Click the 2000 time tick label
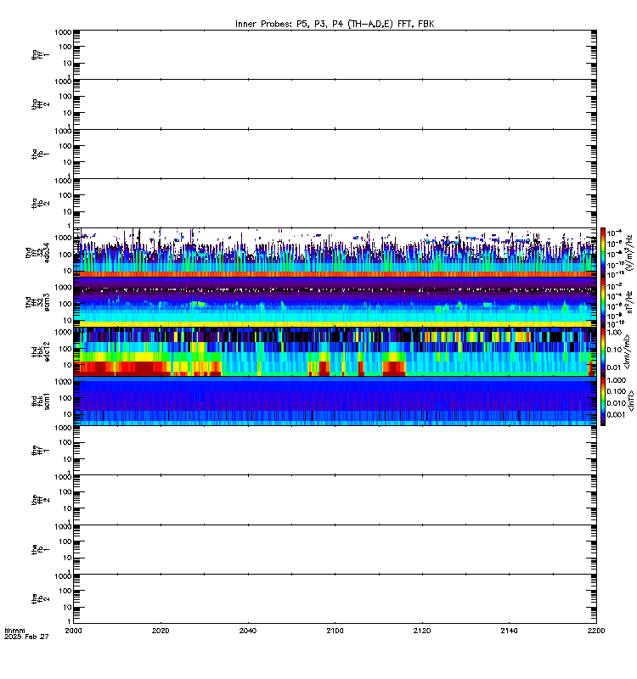Image resolution: width=637 pixels, height=679 pixels. [x=73, y=631]
